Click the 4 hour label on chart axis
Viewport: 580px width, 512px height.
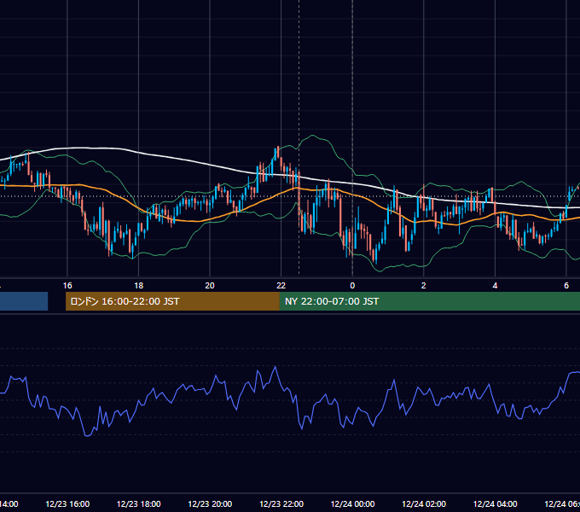(495, 286)
